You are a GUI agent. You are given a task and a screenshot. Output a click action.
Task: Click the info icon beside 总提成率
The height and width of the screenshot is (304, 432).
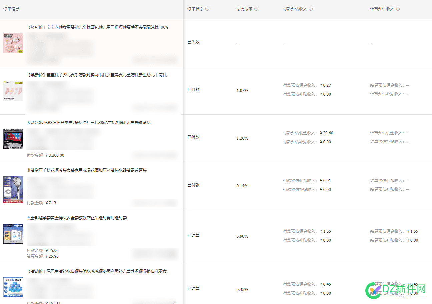tap(256, 9)
